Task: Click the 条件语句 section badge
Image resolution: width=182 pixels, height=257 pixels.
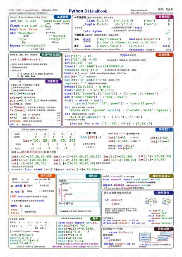Action: pyautogui.click(x=163, y=193)
